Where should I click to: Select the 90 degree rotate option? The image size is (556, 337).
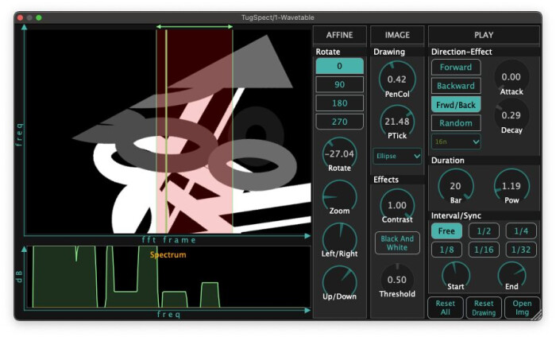click(x=339, y=84)
